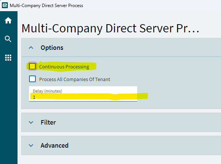Expand the Filter section chevron

tap(31, 122)
